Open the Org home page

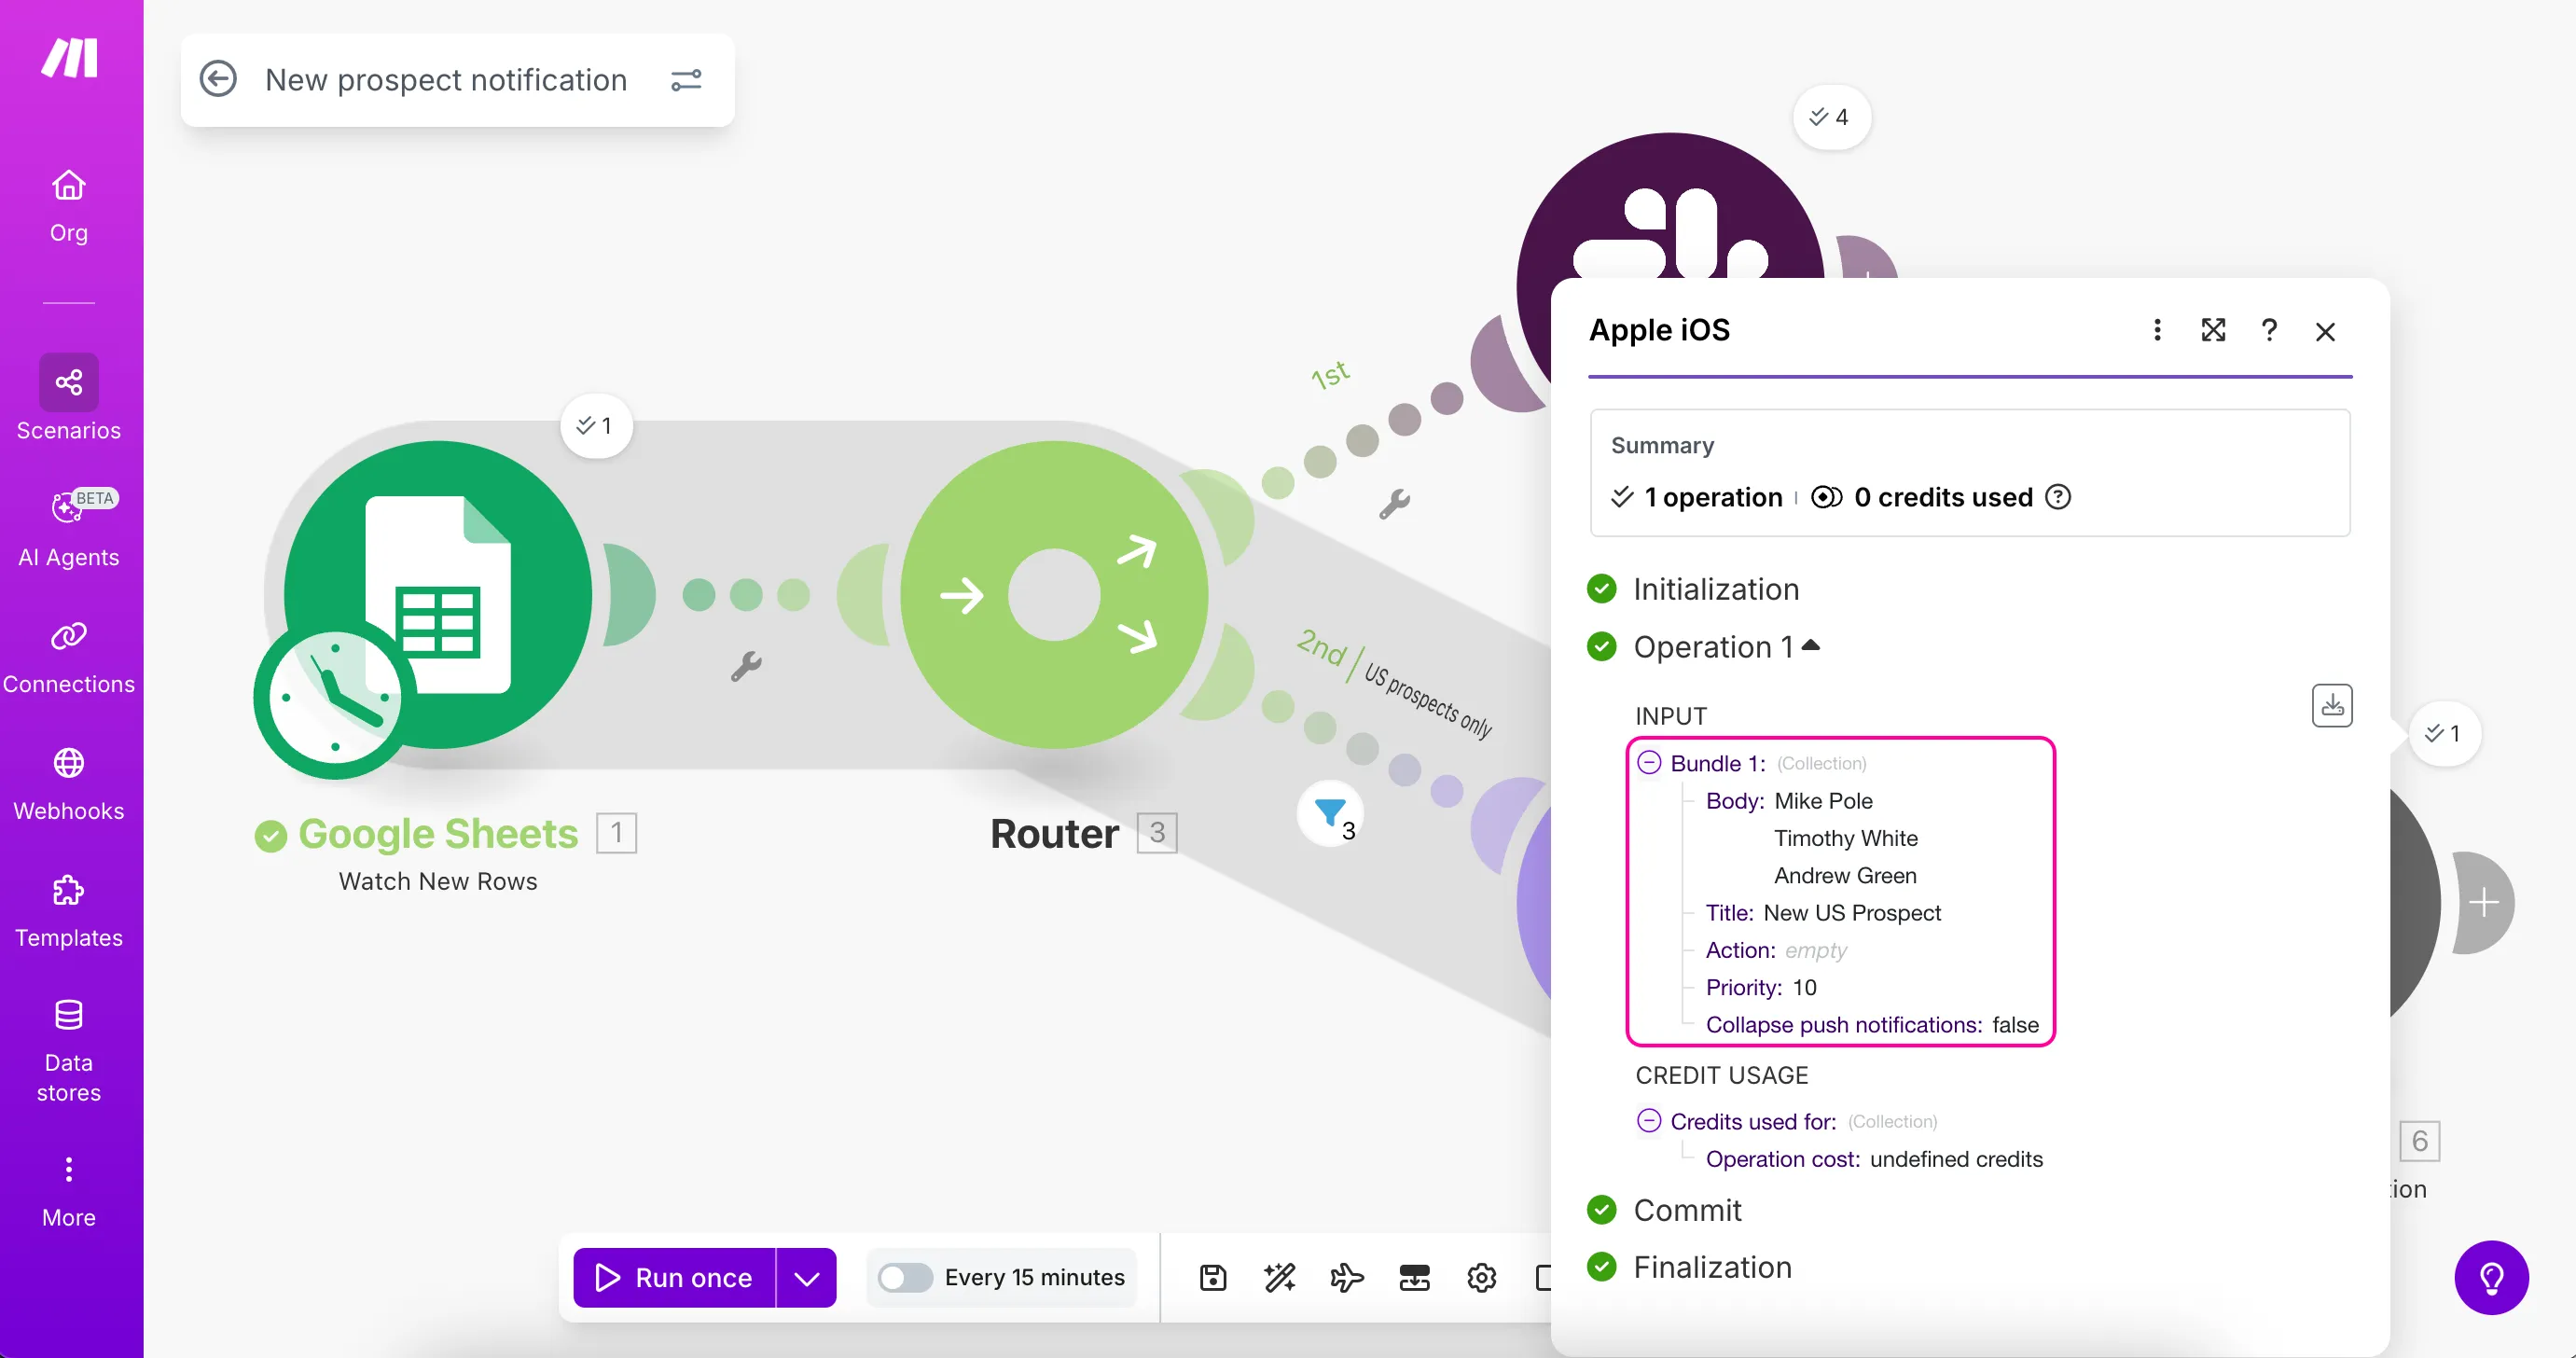coord(69,206)
